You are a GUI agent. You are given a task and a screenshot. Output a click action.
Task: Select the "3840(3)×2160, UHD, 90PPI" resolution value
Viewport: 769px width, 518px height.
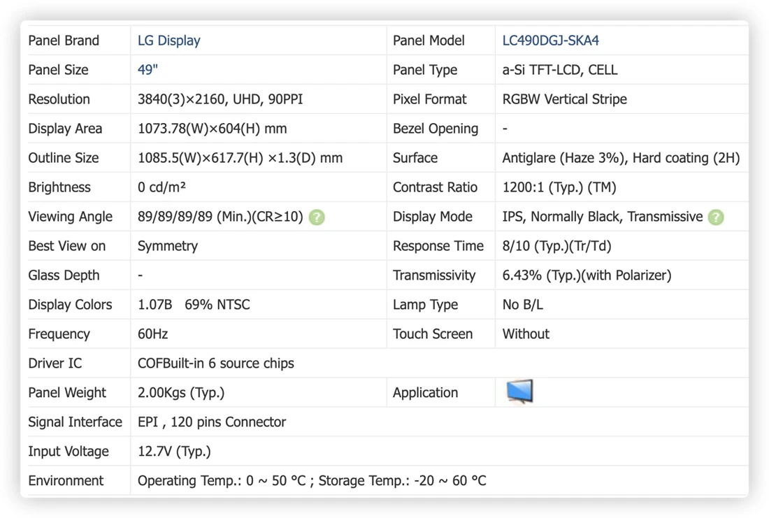(x=220, y=99)
